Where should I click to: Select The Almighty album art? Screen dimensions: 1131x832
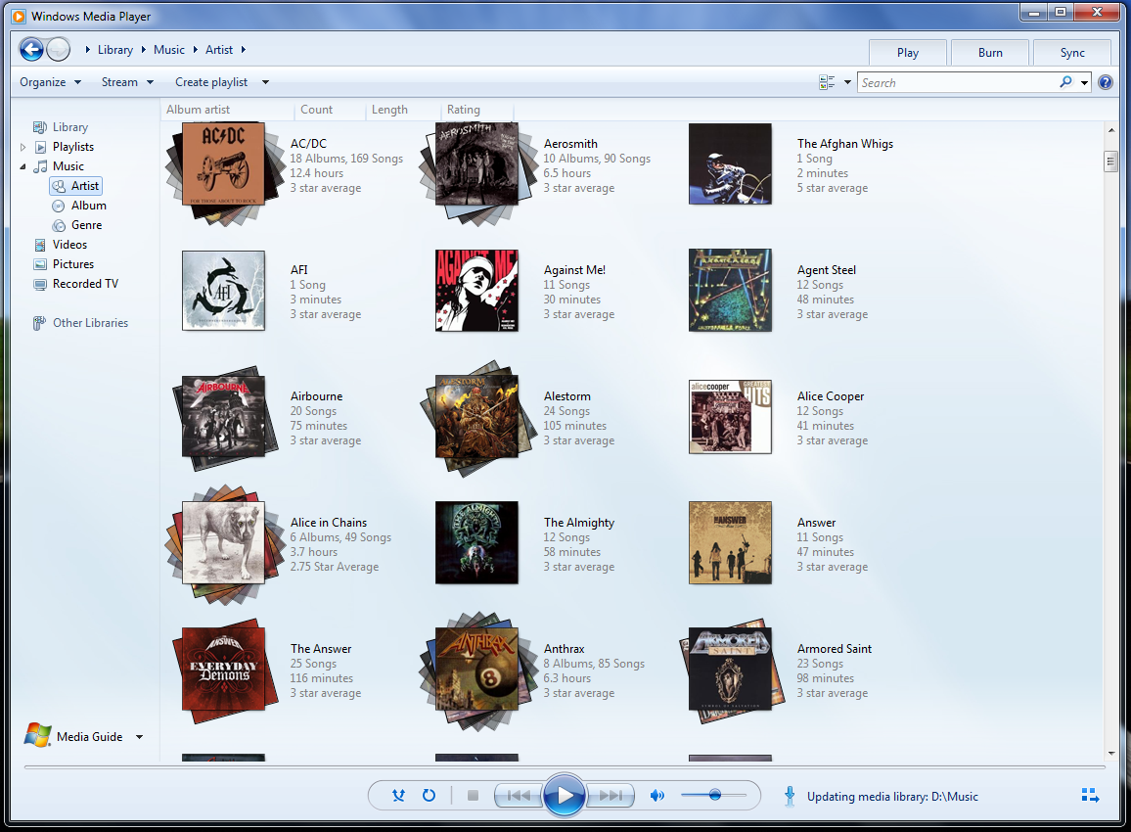476,542
